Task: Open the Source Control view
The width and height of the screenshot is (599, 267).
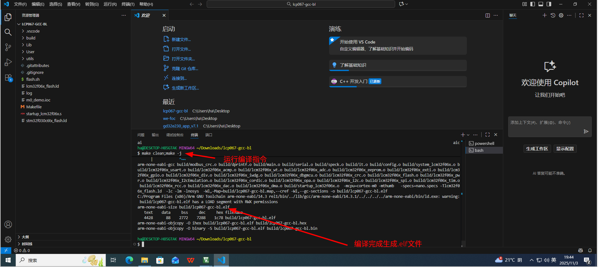Action: (x=8, y=47)
